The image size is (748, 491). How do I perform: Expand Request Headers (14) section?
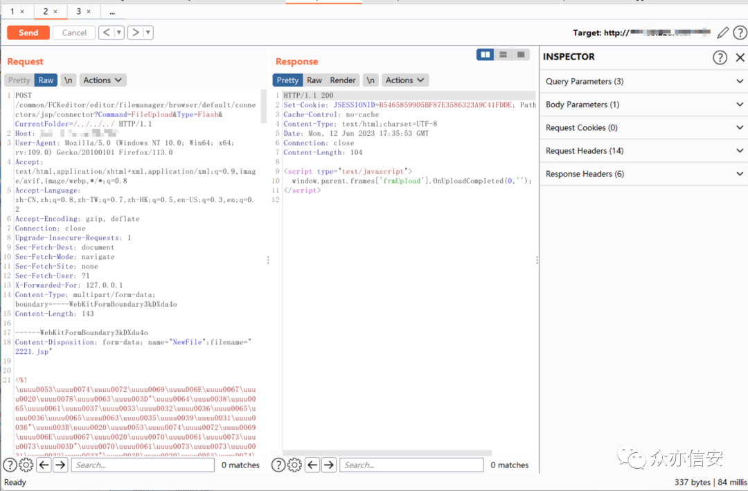tap(644, 151)
